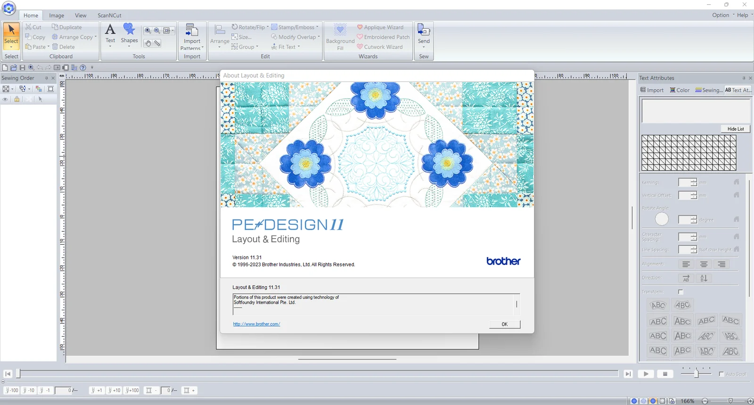Open the Help question mark icon
The width and height of the screenshot is (754, 405).
pos(83,68)
